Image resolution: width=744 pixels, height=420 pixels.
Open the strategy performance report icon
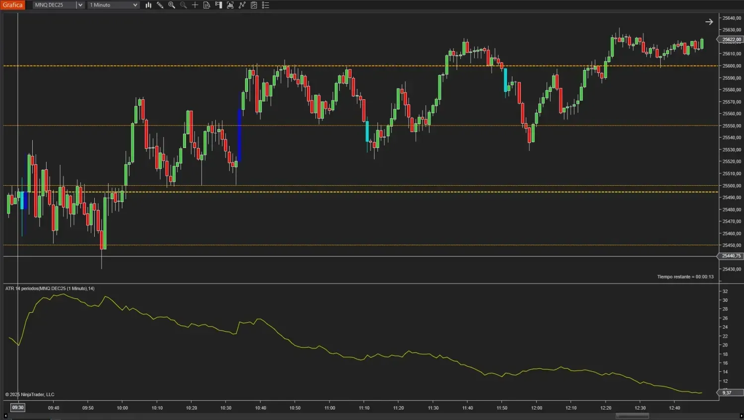(x=254, y=5)
